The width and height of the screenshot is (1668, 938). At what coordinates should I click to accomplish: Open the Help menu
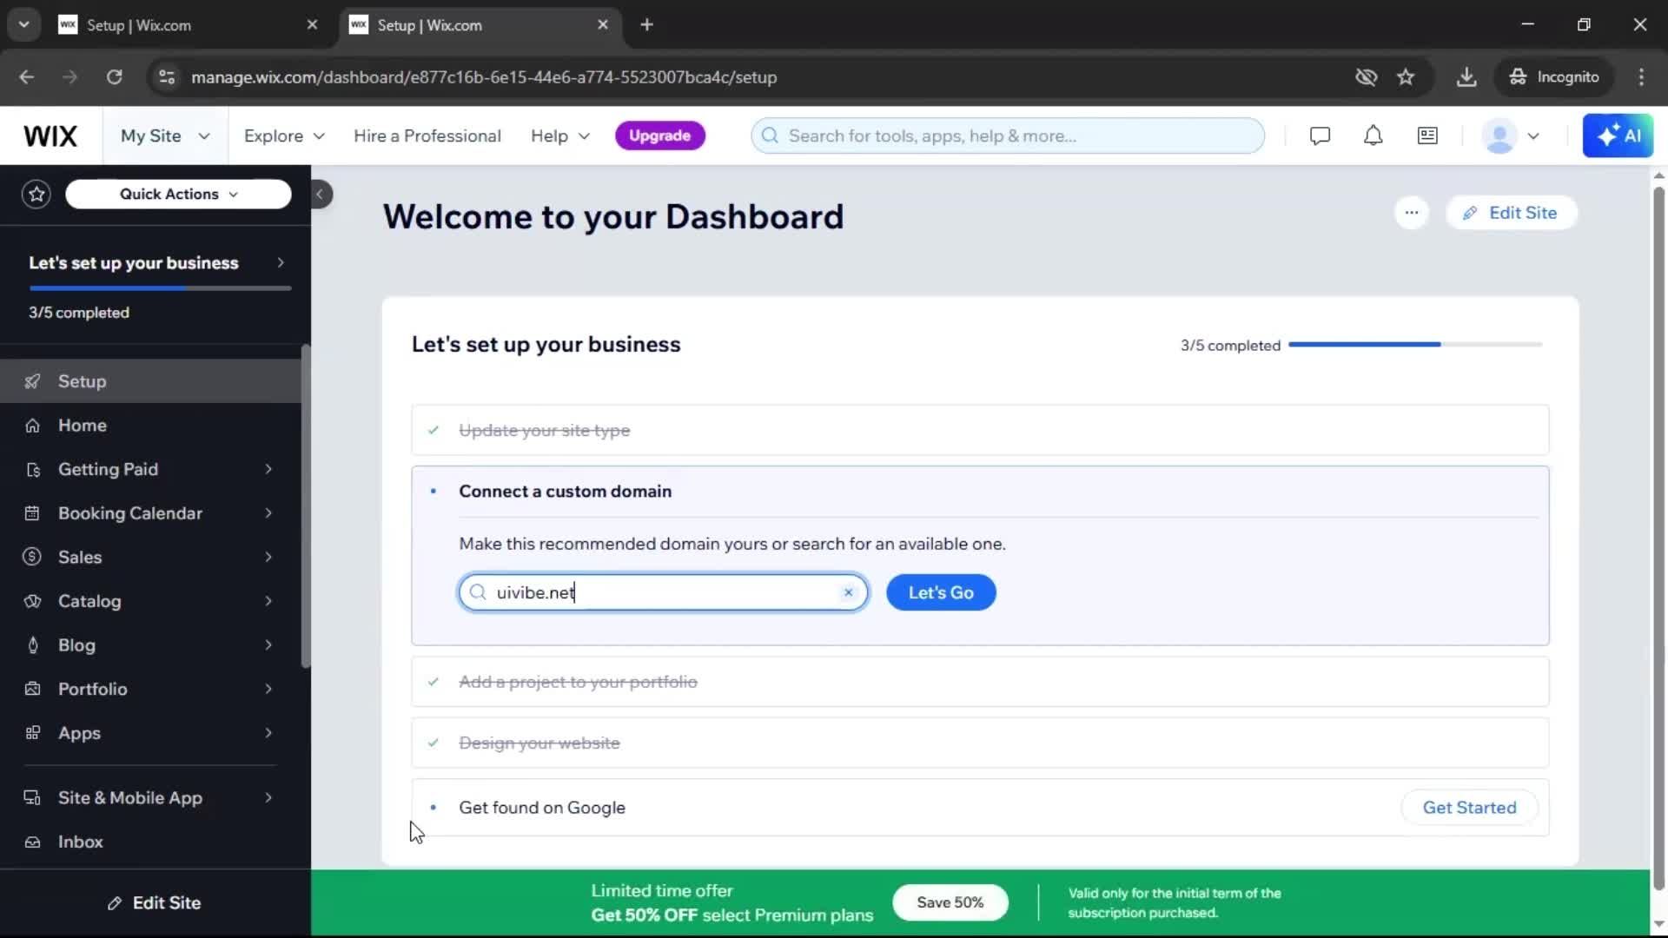pyautogui.click(x=560, y=136)
